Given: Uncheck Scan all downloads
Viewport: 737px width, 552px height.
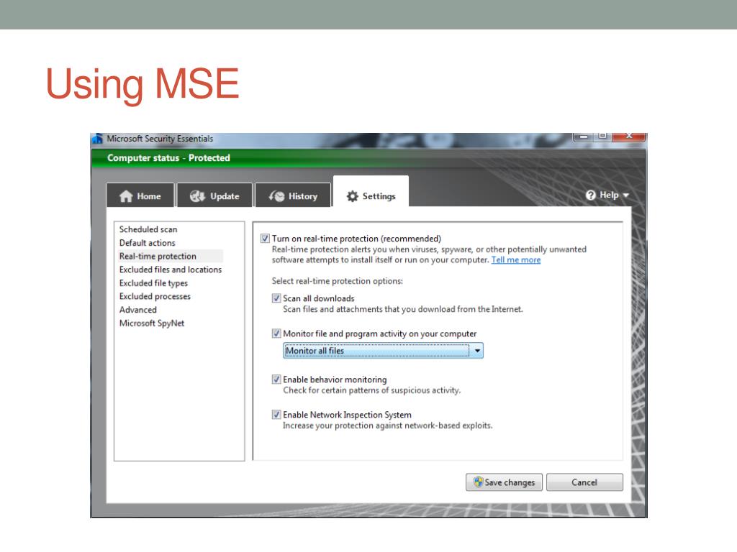Looking at the screenshot, I should point(276,298).
